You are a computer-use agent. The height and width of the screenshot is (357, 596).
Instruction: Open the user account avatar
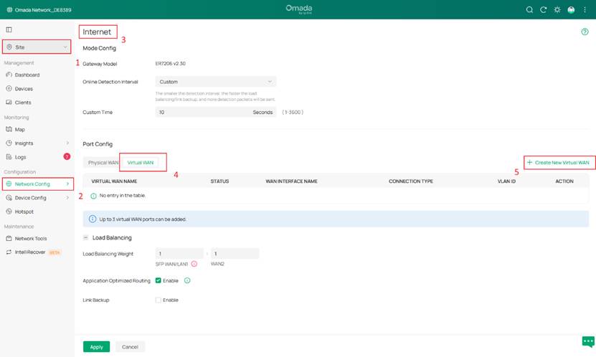tap(571, 10)
